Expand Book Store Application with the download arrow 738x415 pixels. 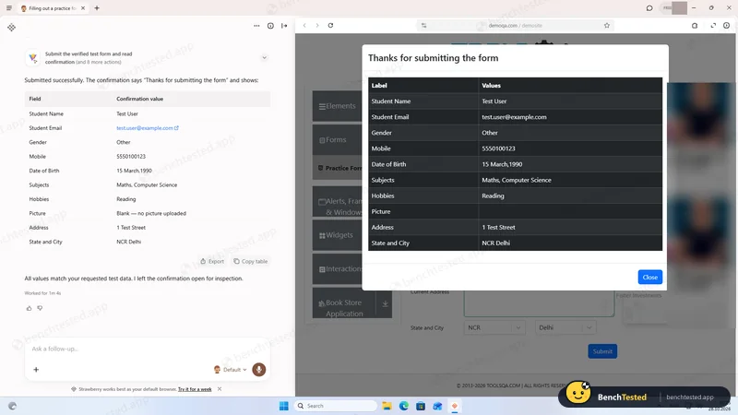pos(385,303)
